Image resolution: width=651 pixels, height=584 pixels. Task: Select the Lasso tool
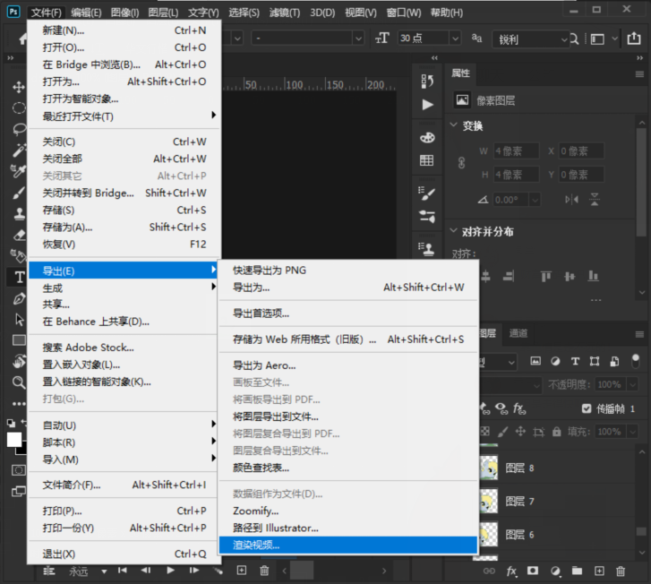click(19, 129)
